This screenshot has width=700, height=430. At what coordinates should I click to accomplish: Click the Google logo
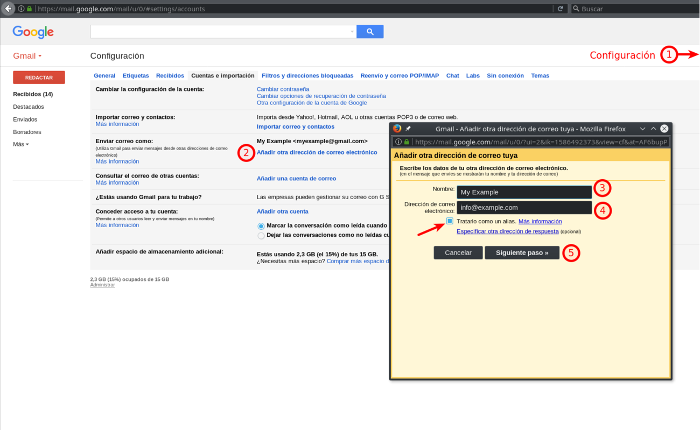pos(32,32)
